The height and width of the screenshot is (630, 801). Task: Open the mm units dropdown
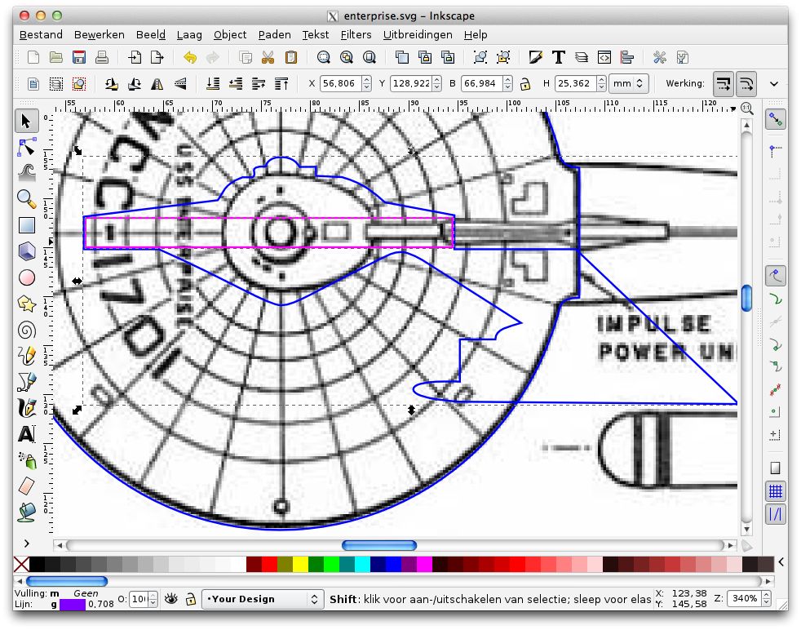click(x=628, y=83)
